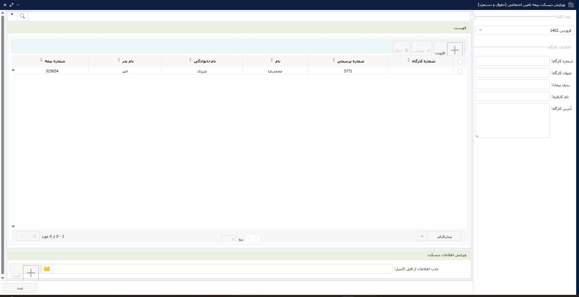Sort by شماره پرسنلی column arrows

(334, 60)
